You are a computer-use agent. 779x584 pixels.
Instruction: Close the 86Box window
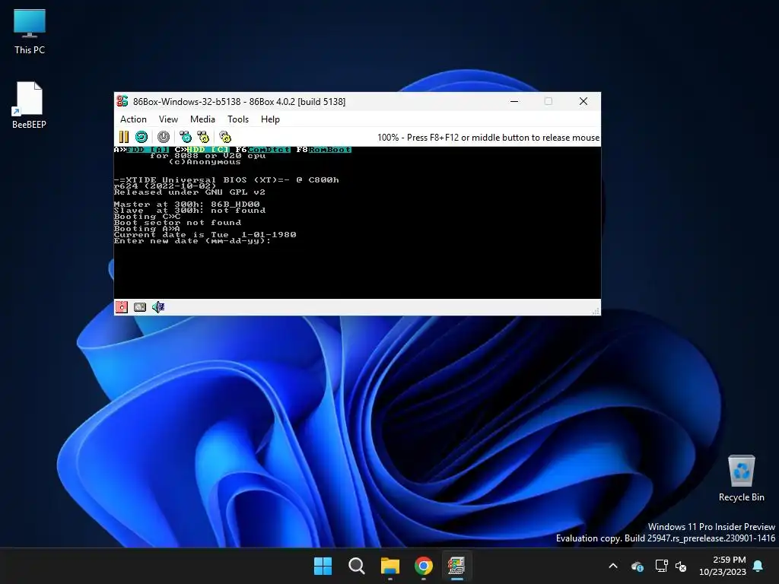(583, 101)
